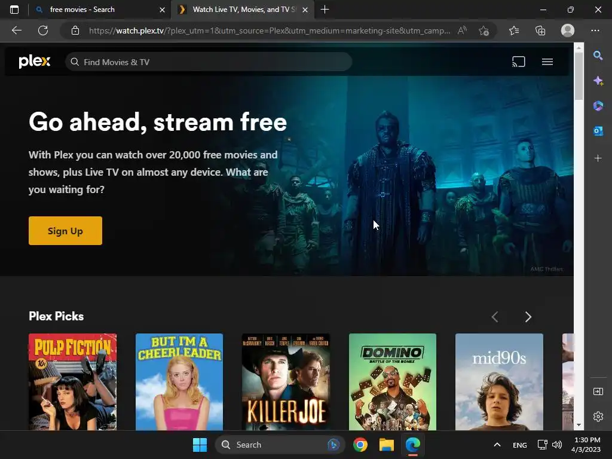Open the volume control in tray
612x459 pixels.
coord(557,445)
